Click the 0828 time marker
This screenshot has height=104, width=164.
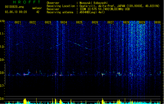[126, 22]
